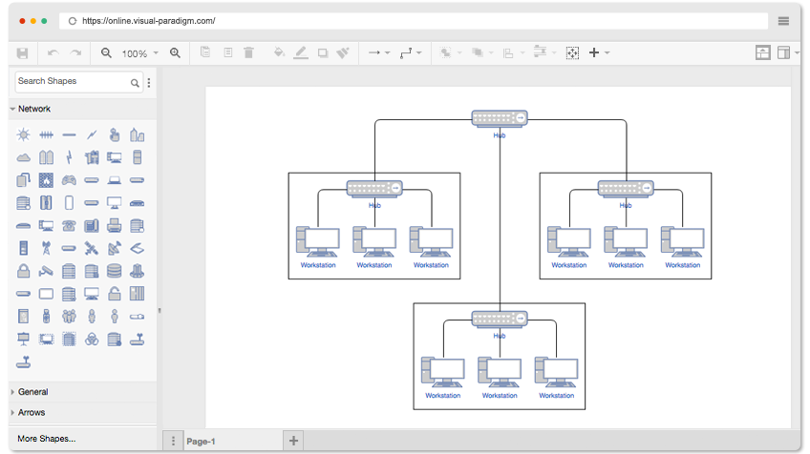Pick the satellite dish shape
This screenshot has width=810, height=454.
(115, 248)
